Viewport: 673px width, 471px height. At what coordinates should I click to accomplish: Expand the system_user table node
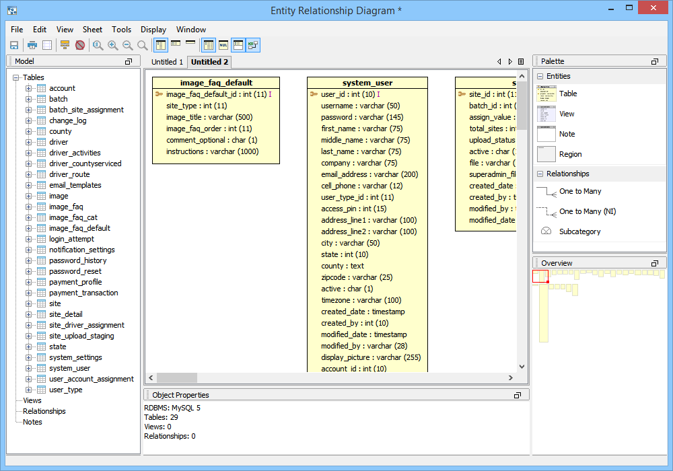[29, 368]
